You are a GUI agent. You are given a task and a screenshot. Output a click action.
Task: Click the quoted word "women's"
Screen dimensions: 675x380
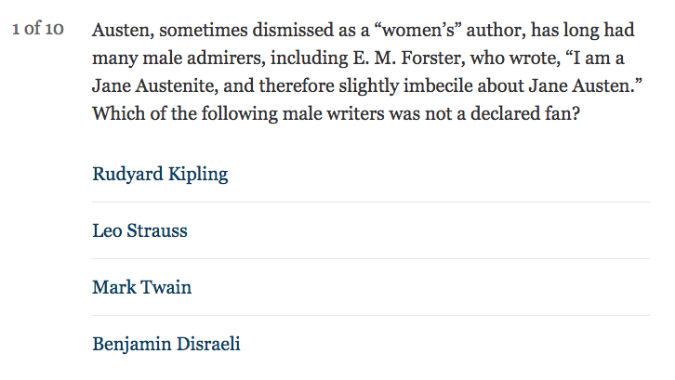click(418, 31)
